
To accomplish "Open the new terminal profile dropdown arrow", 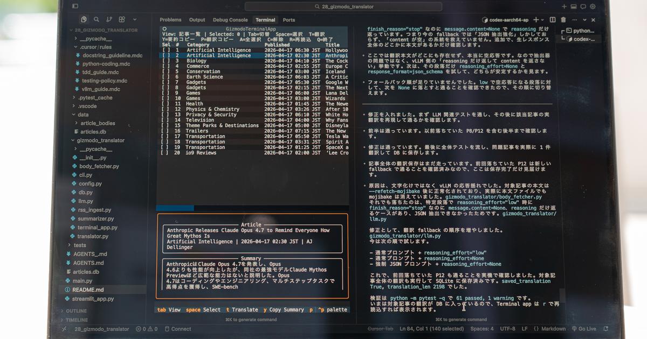I will click(x=543, y=19).
